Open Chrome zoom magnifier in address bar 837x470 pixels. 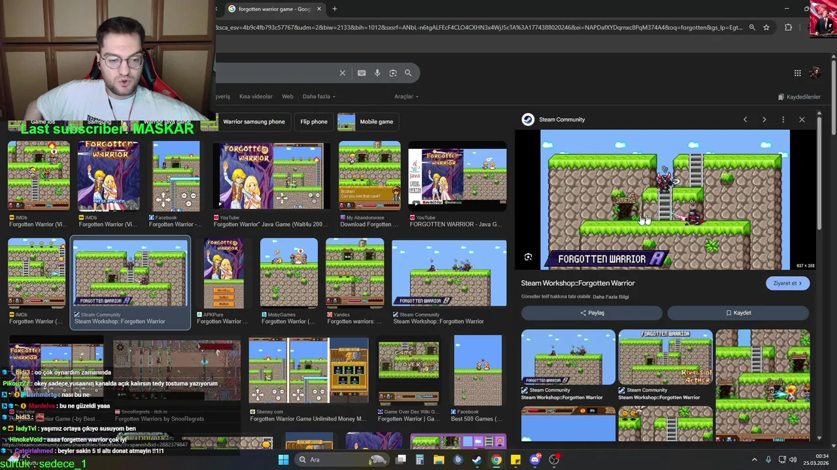752,27
